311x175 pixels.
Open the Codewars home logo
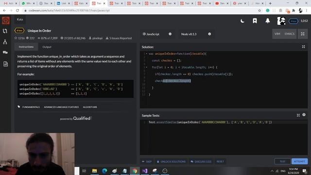point(5,20)
